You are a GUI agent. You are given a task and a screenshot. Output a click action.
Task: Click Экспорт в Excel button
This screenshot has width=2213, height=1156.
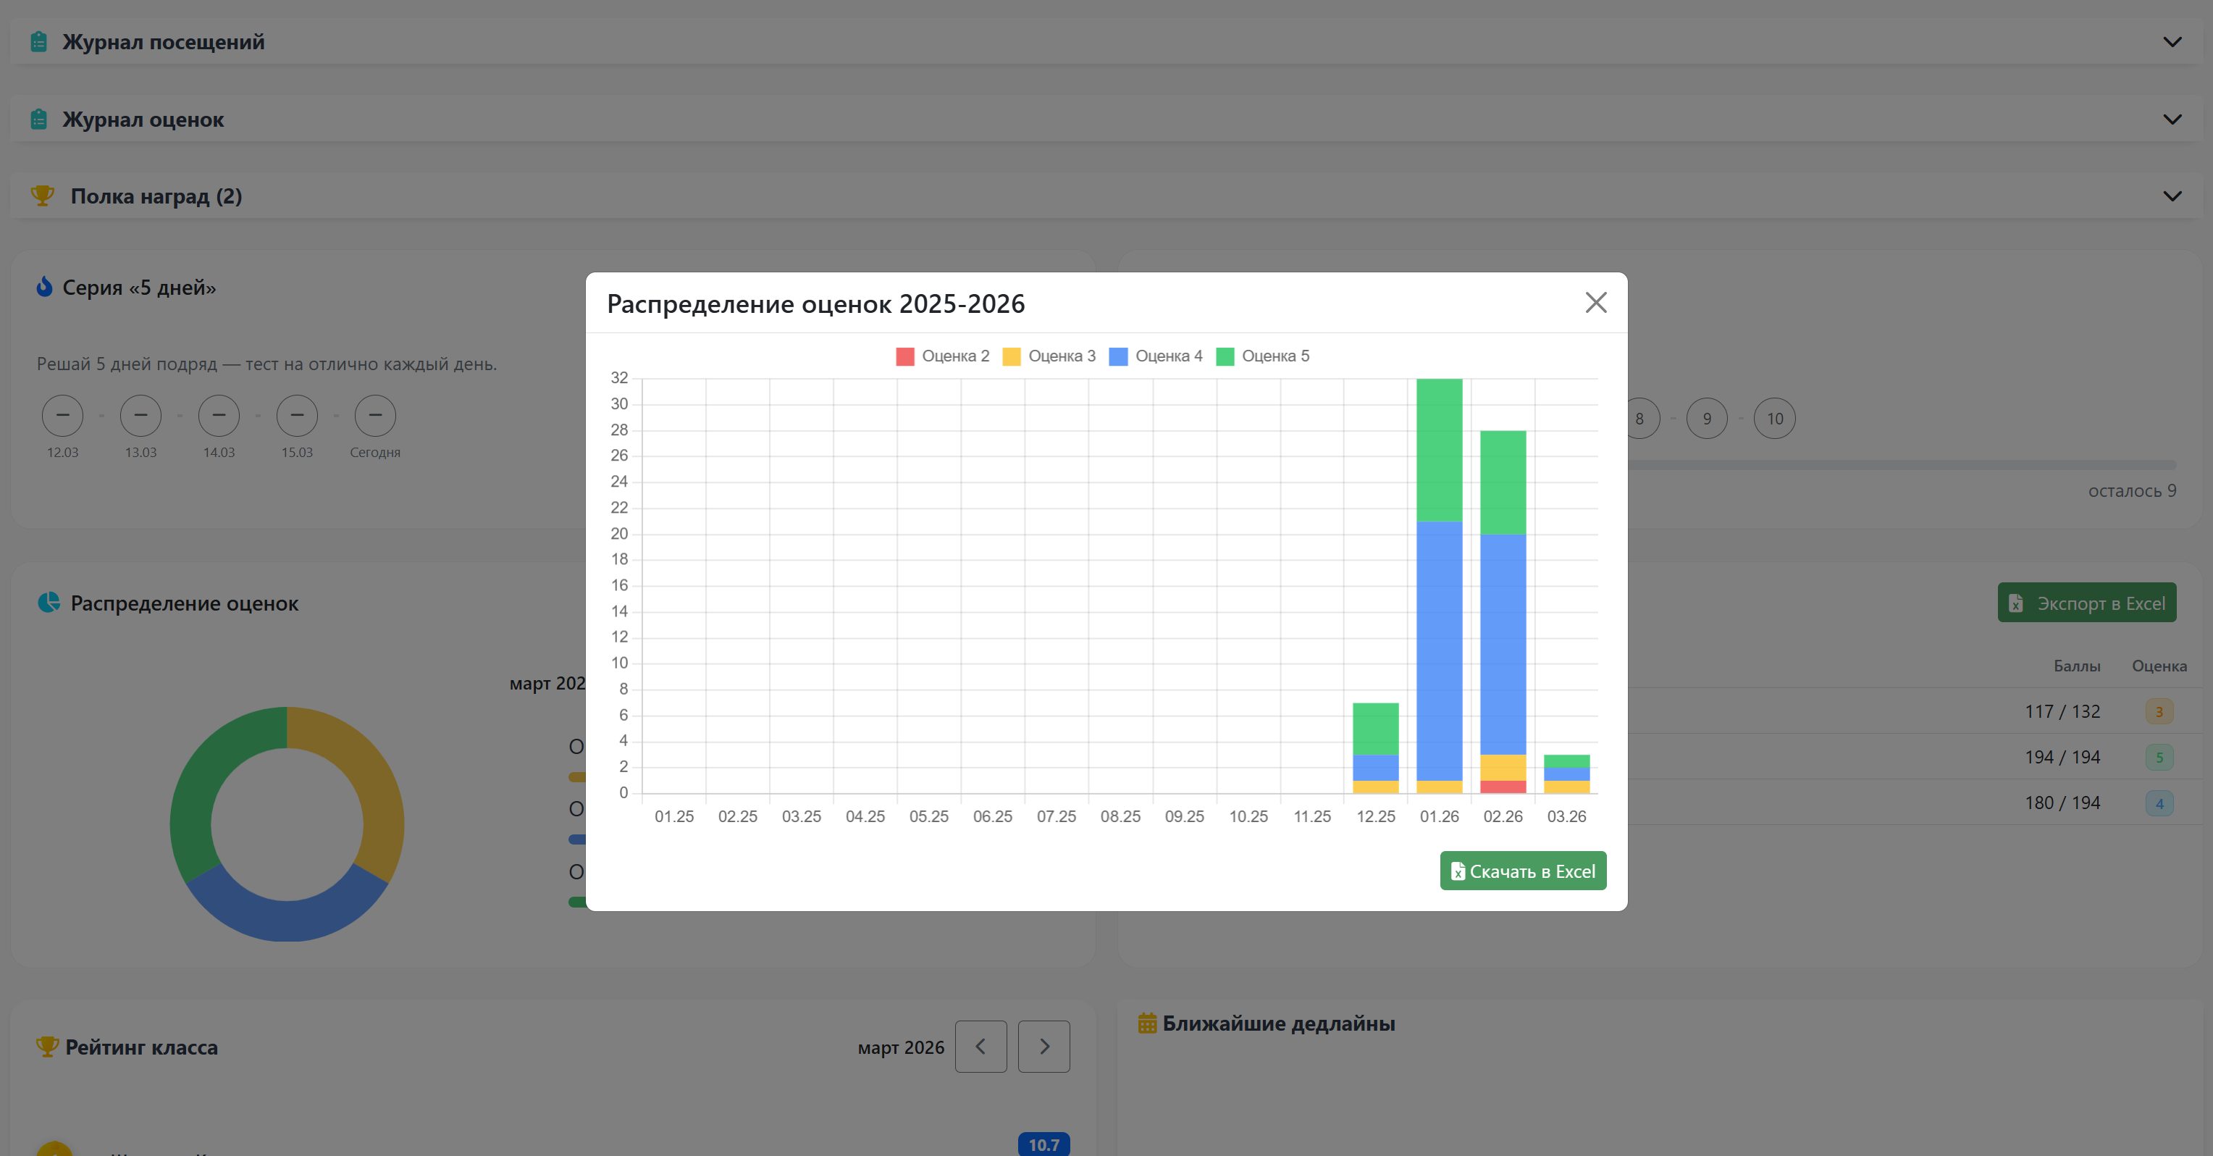coord(2086,603)
